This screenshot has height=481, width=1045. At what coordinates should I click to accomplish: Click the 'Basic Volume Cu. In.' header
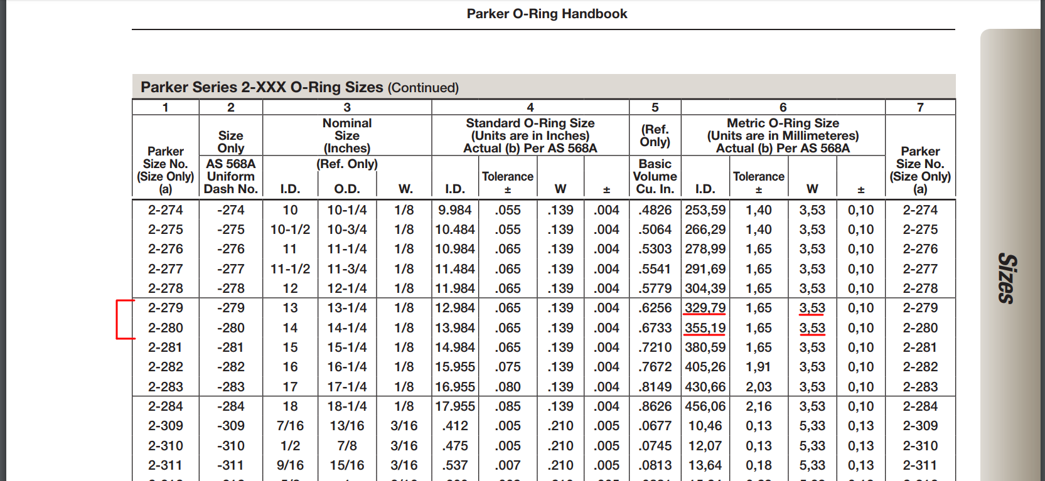(x=655, y=176)
